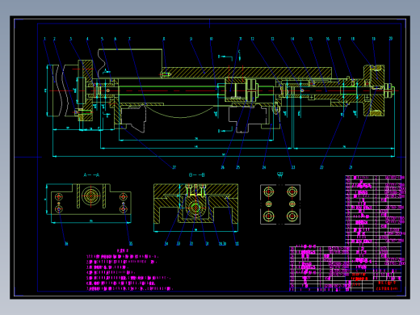Click the four-bolt C view drawing

tap(280, 204)
